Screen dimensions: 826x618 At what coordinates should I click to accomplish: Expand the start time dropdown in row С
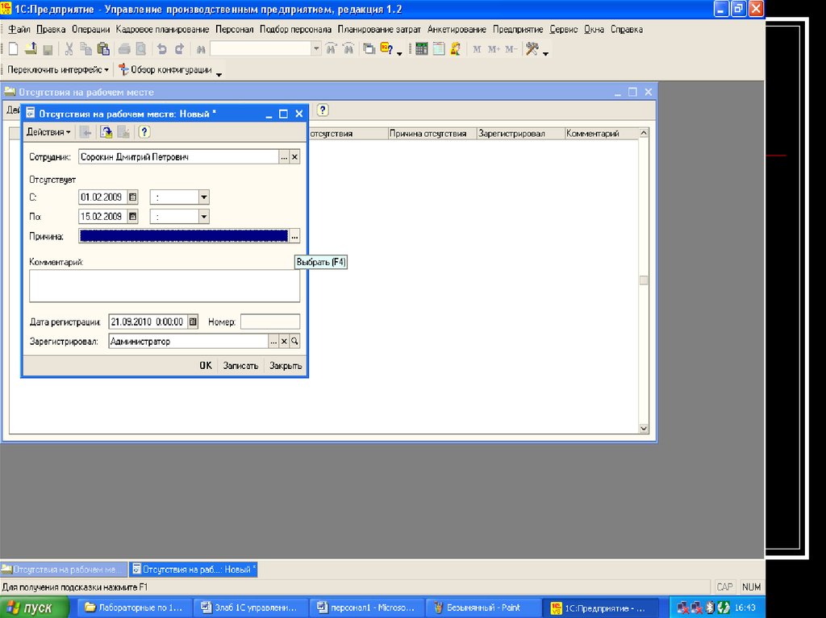click(x=203, y=197)
